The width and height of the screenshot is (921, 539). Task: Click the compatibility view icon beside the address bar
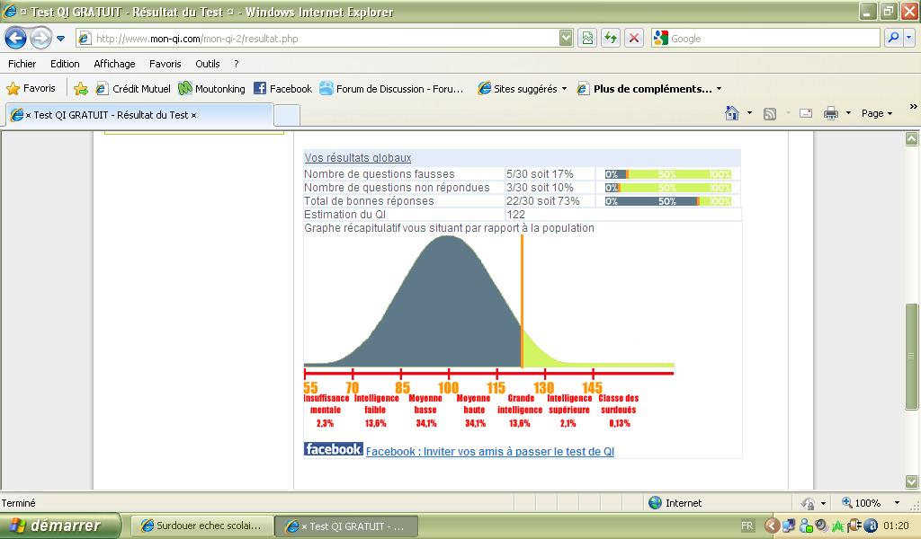coord(587,38)
